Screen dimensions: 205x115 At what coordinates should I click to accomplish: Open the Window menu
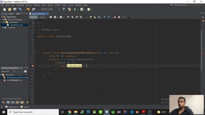pos(78,5)
